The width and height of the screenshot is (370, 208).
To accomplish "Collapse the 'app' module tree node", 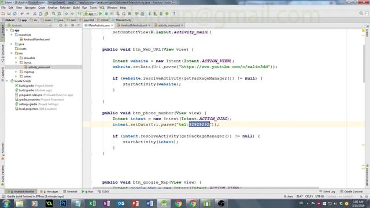I will tap(7, 30).
